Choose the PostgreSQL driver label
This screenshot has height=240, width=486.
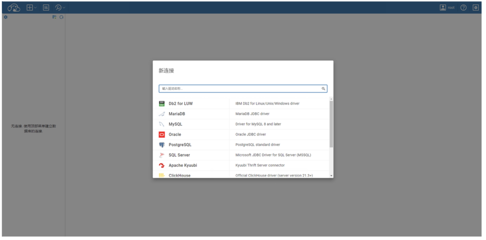coord(180,145)
